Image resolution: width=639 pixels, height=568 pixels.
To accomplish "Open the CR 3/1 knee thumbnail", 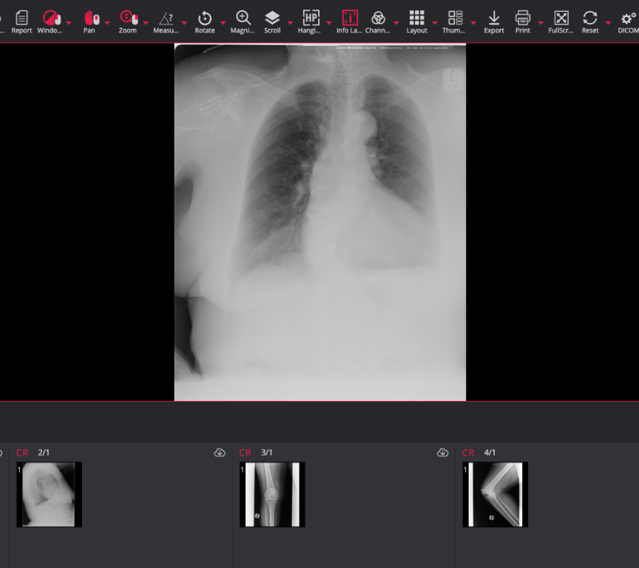I will 272,494.
